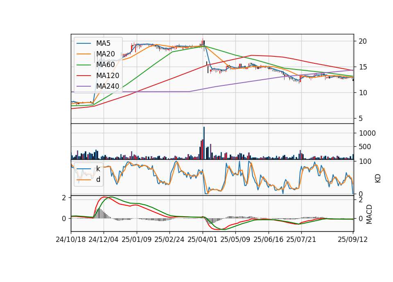Click the price axis value 5

(361, 119)
